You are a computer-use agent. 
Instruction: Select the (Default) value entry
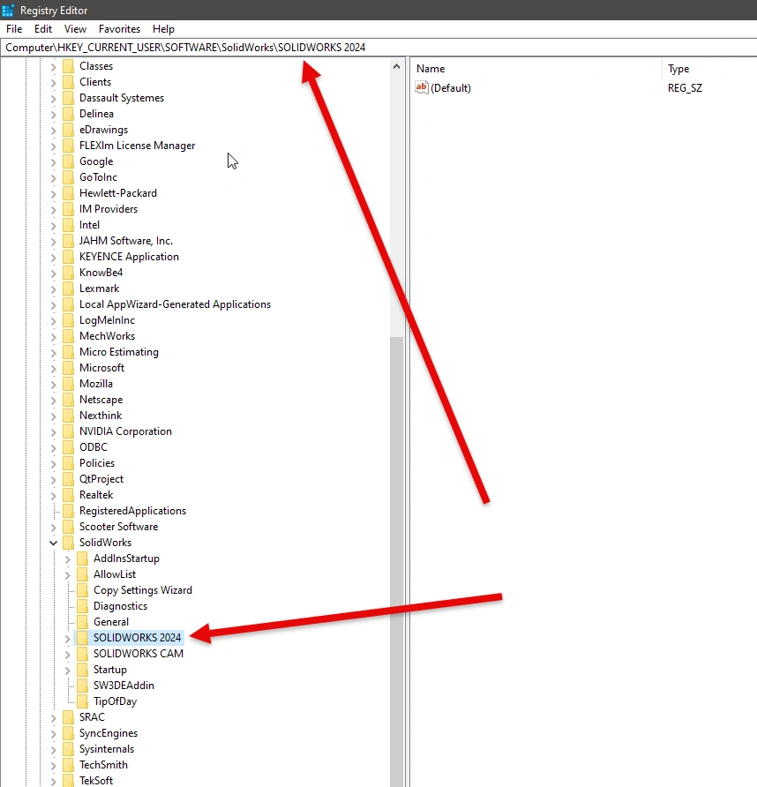pos(451,88)
